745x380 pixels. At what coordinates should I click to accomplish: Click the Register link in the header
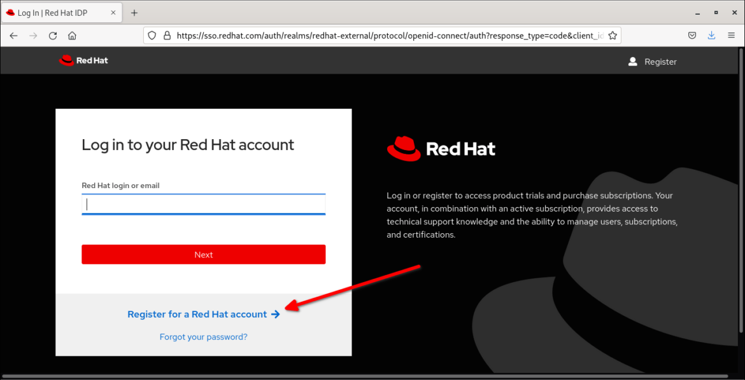click(660, 61)
